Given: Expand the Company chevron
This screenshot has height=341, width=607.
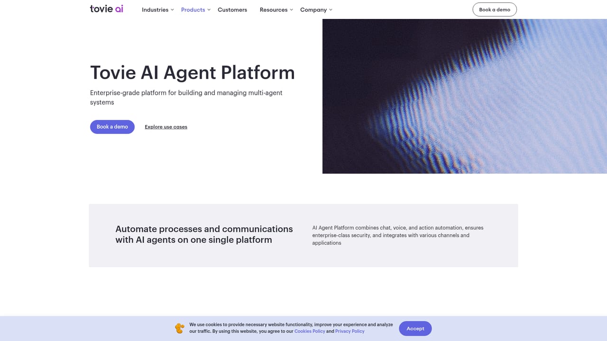Looking at the screenshot, I should pos(331,10).
